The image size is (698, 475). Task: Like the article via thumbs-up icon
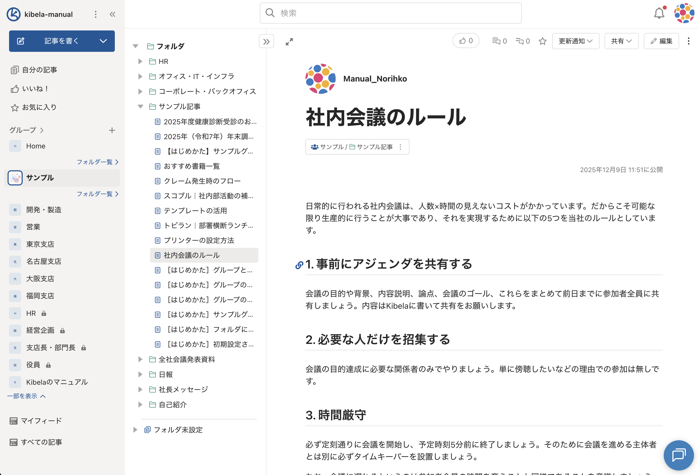(465, 41)
